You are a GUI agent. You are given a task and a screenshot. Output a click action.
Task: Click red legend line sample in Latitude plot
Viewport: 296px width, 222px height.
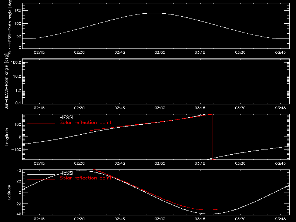(41, 179)
